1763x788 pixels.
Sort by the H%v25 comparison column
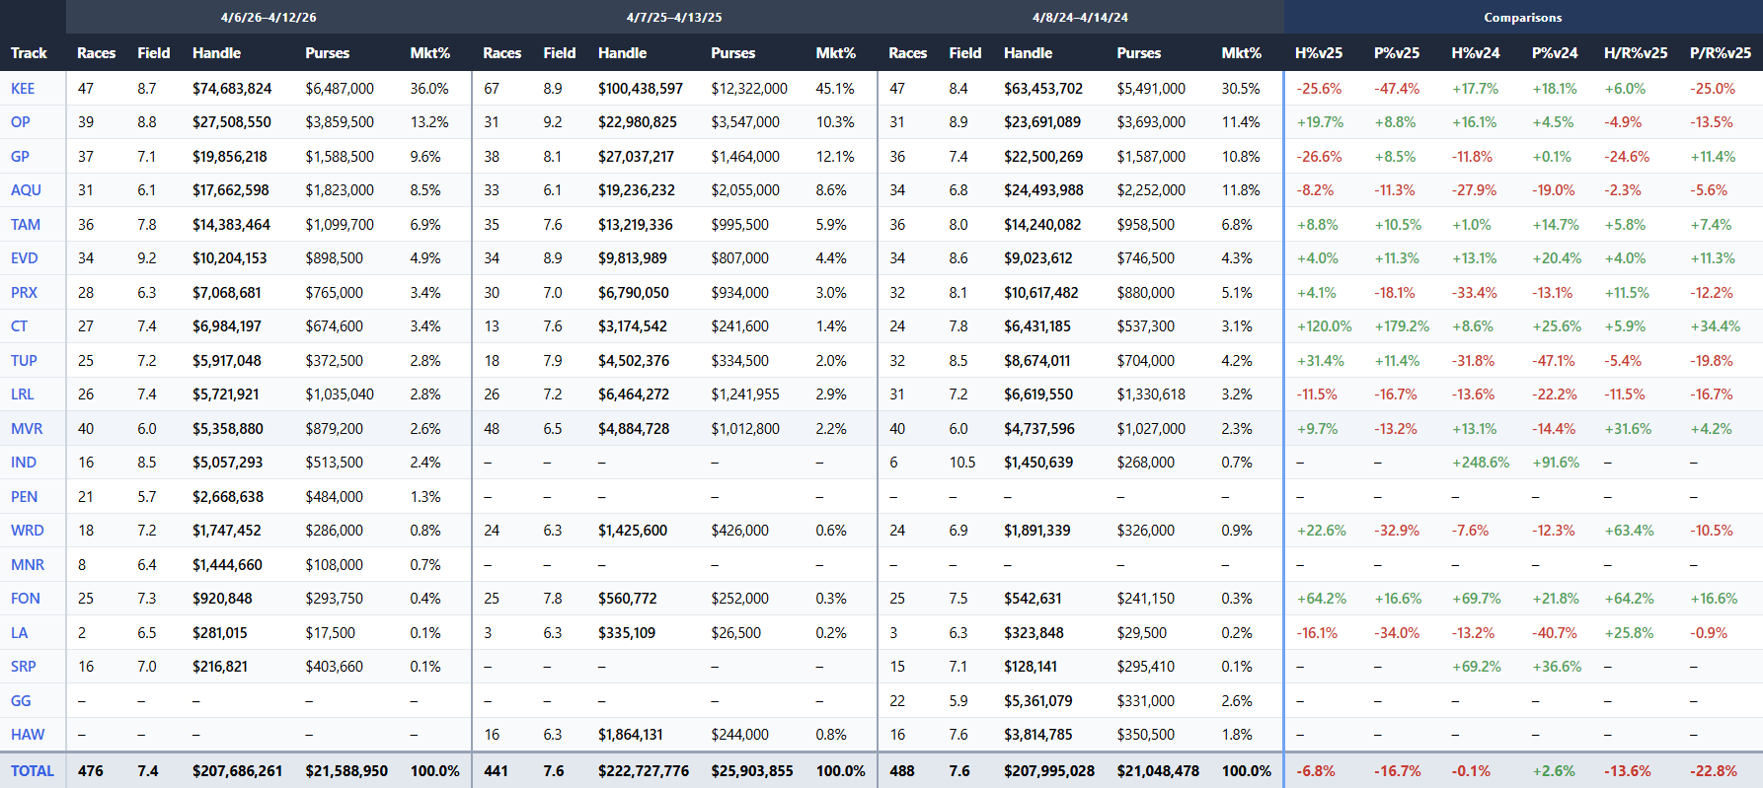pos(1318,53)
